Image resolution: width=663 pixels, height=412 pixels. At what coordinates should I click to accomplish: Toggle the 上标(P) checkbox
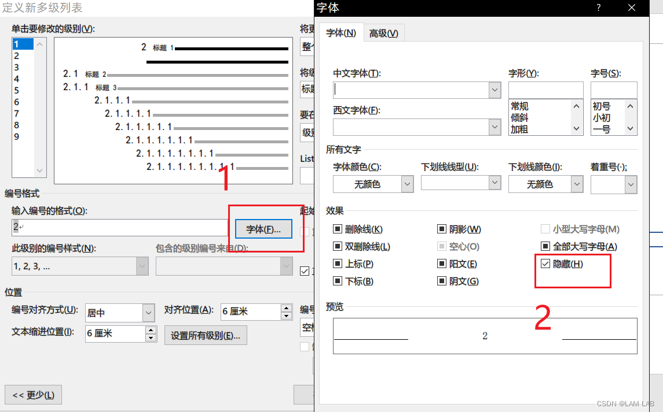(x=337, y=264)
